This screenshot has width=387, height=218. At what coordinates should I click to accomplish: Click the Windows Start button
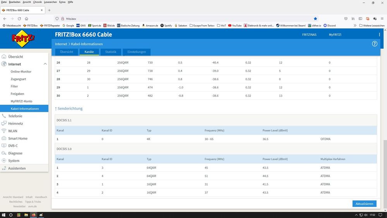tap(3, 215)
